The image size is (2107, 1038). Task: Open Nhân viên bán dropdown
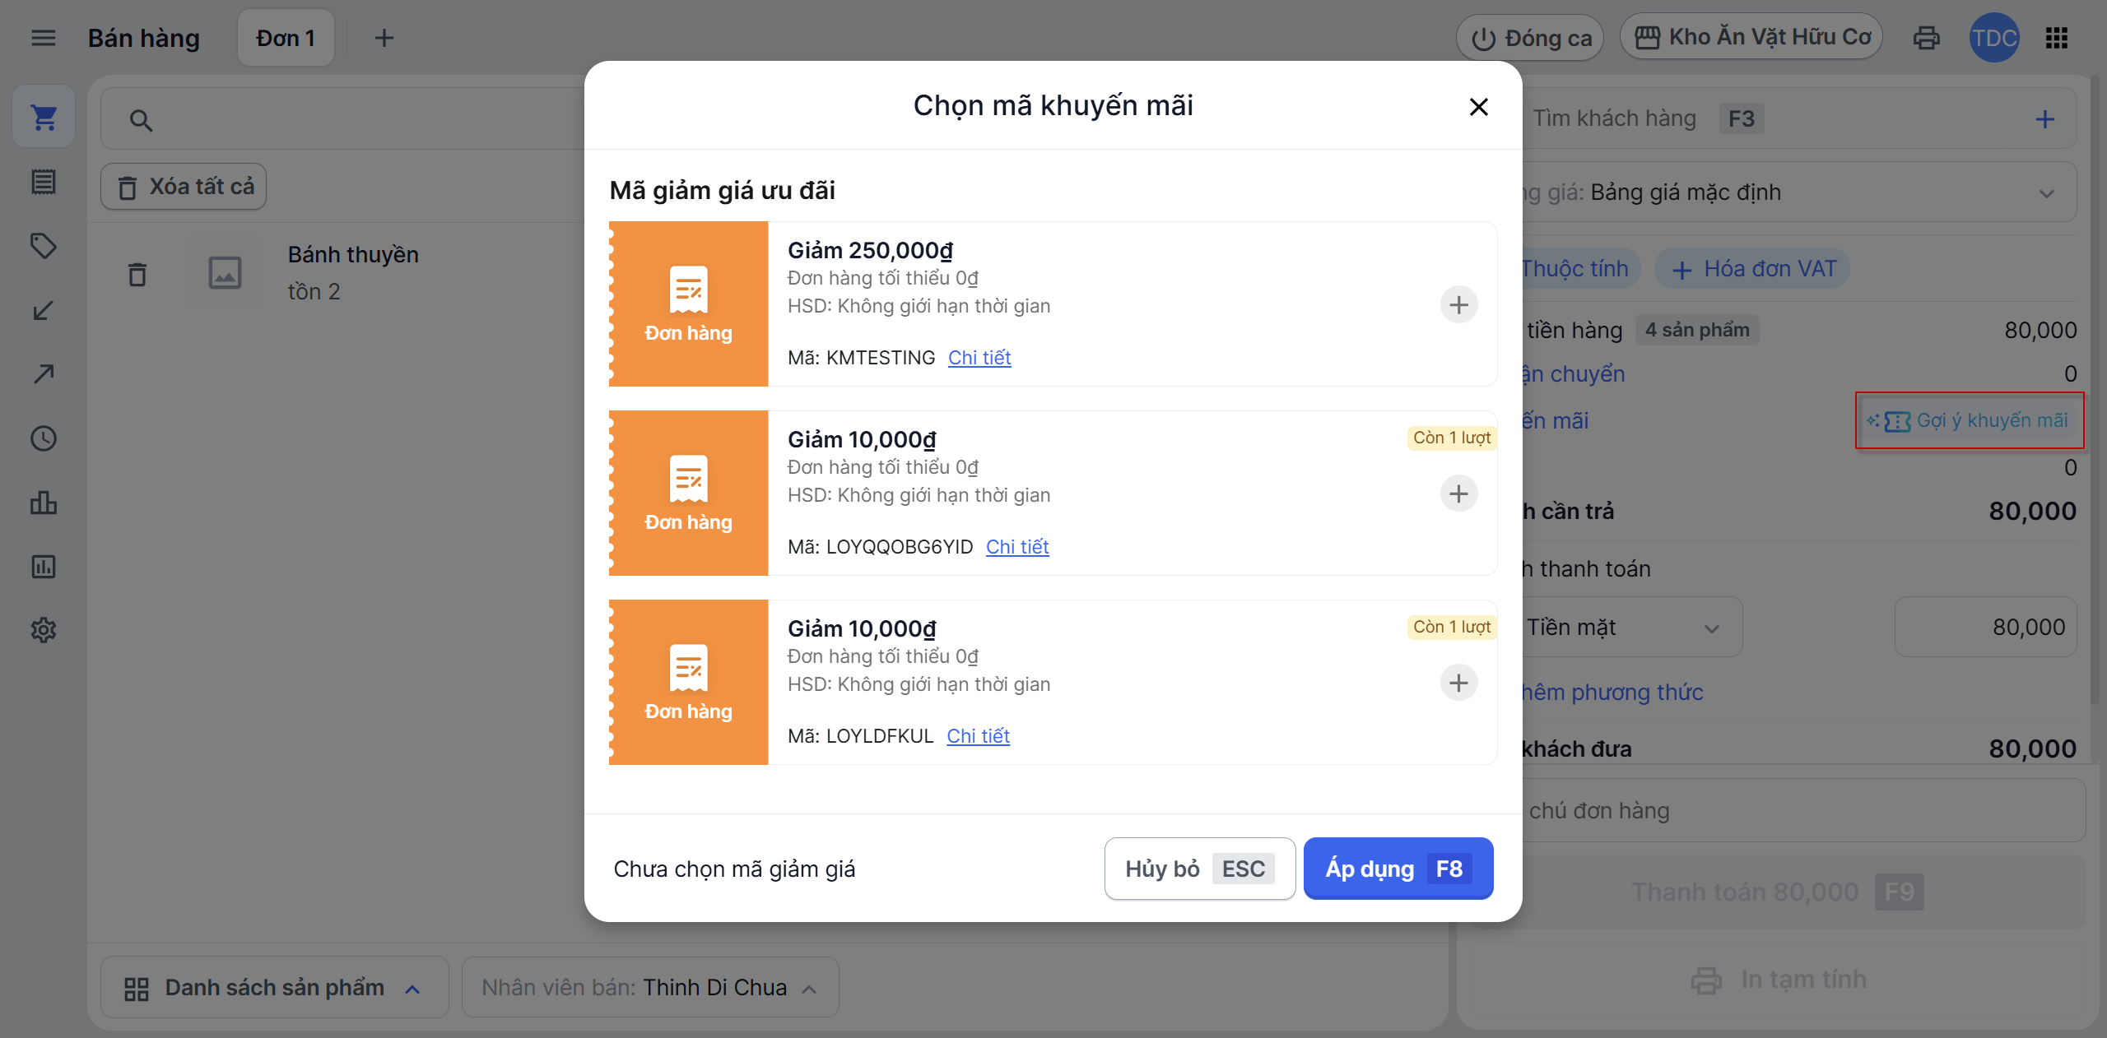649,987
